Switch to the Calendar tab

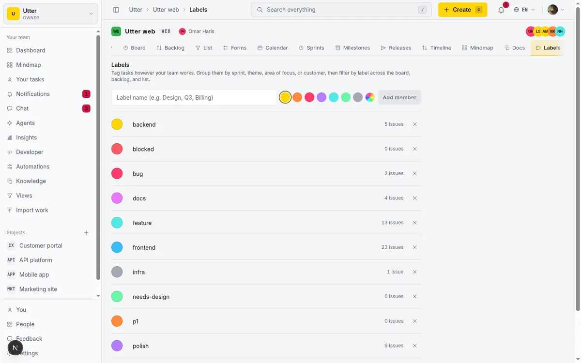pyautogui.click(x=273, y=48)
